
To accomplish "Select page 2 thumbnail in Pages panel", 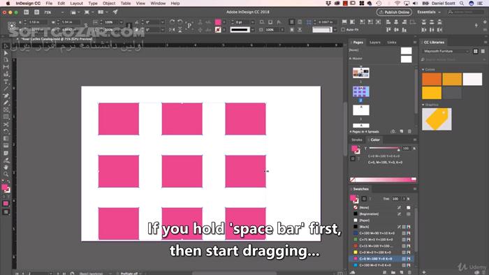I will [x=361, y=92].
